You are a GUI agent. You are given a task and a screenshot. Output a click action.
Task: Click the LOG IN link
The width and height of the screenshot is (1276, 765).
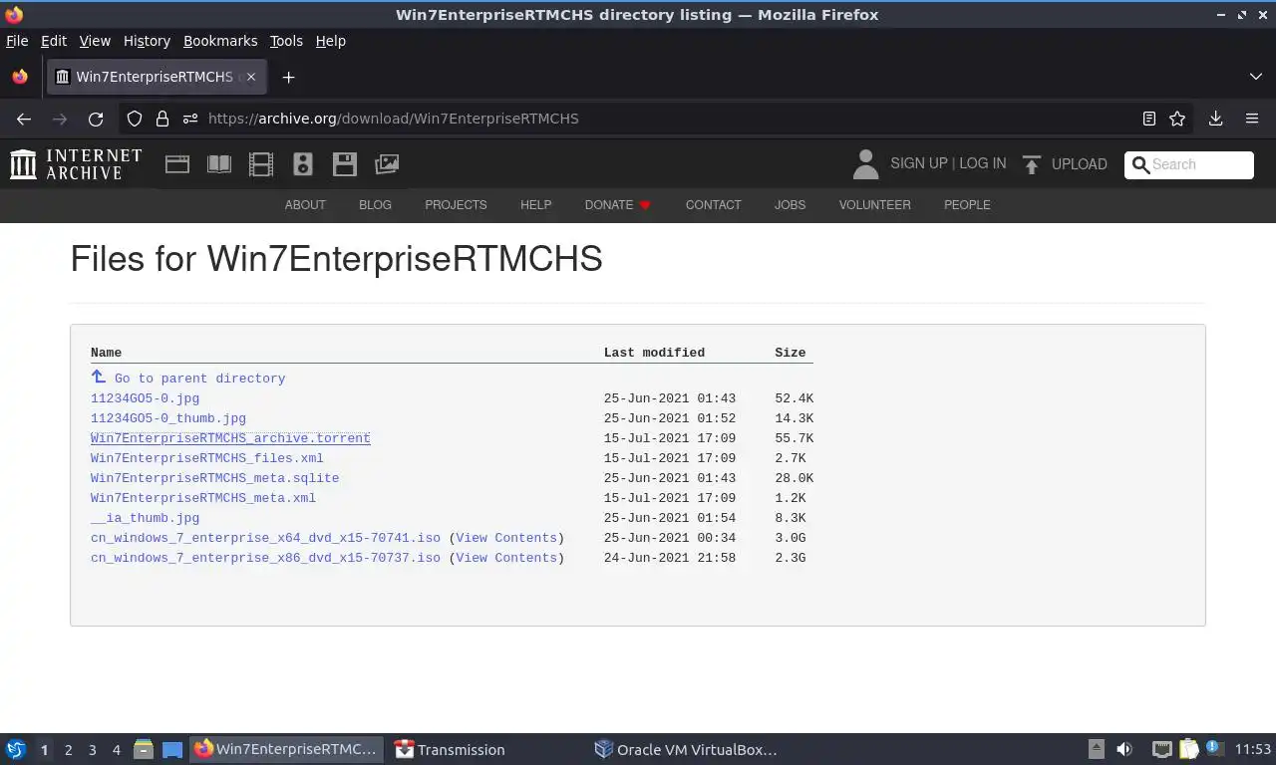point(983,163)
